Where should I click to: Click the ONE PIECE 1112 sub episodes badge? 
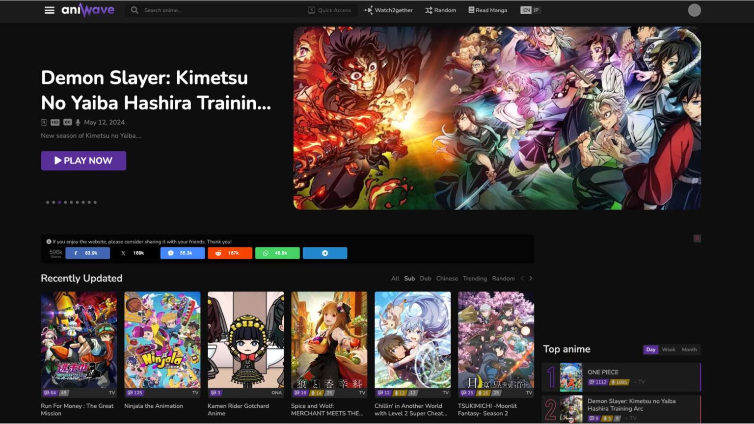[598, 382]
